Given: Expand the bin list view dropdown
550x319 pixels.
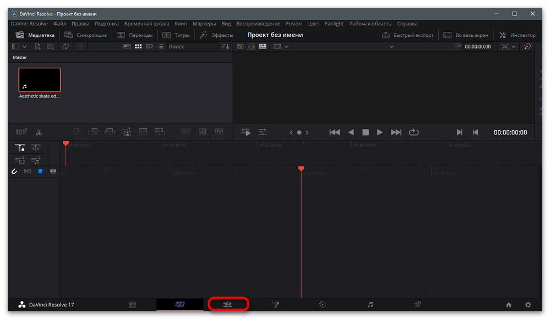Looking at the screenshot, I should [x=24, y=47].
